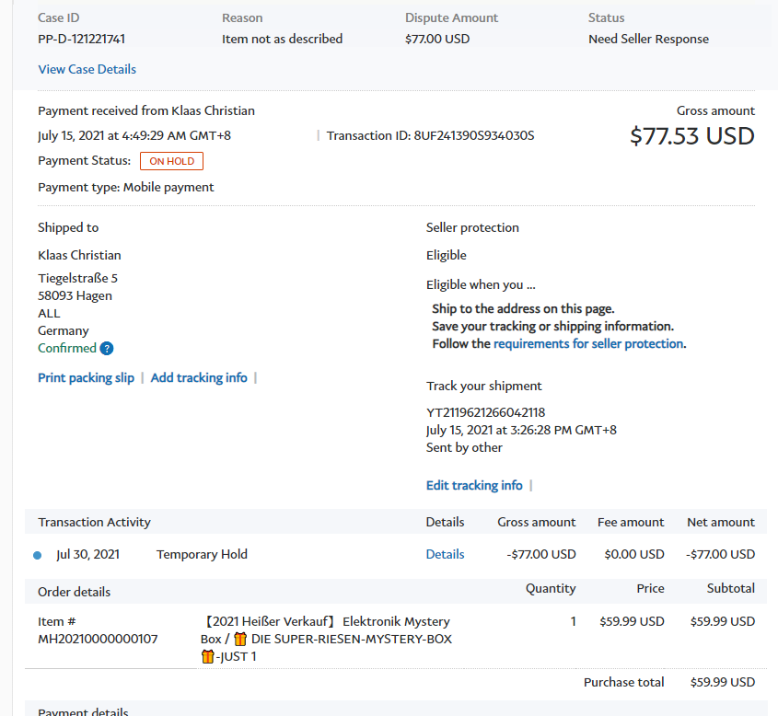Click the Confirmed address status text
This screenshot has height=716, width=778.
[x=66, y=348]
